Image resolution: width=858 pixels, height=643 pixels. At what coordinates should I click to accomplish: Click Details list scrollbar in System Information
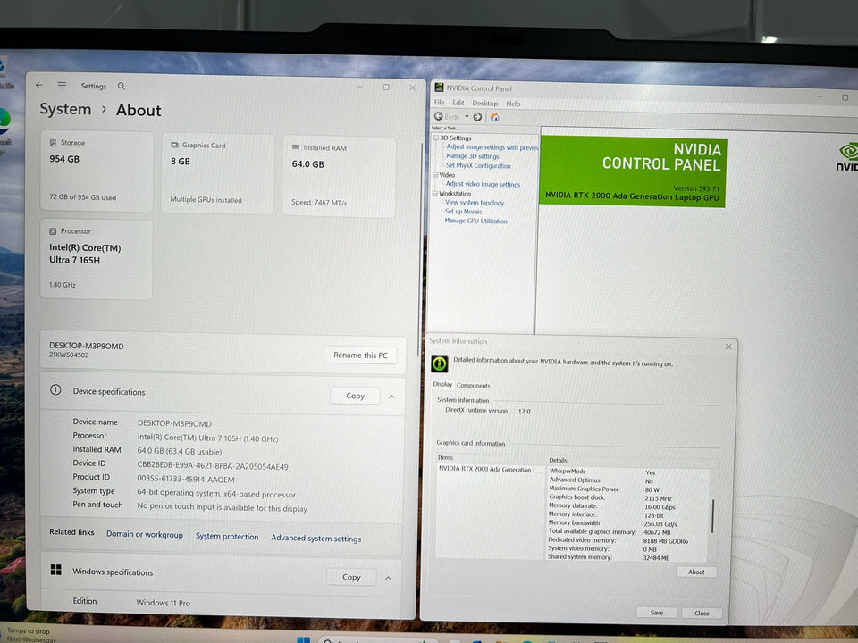coord(712,515)
